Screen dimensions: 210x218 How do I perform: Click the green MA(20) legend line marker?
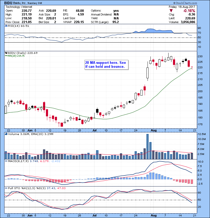pyautogui.click(x=6, y=56)
